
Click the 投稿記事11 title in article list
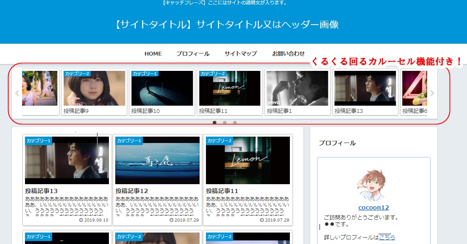(222, 191)
